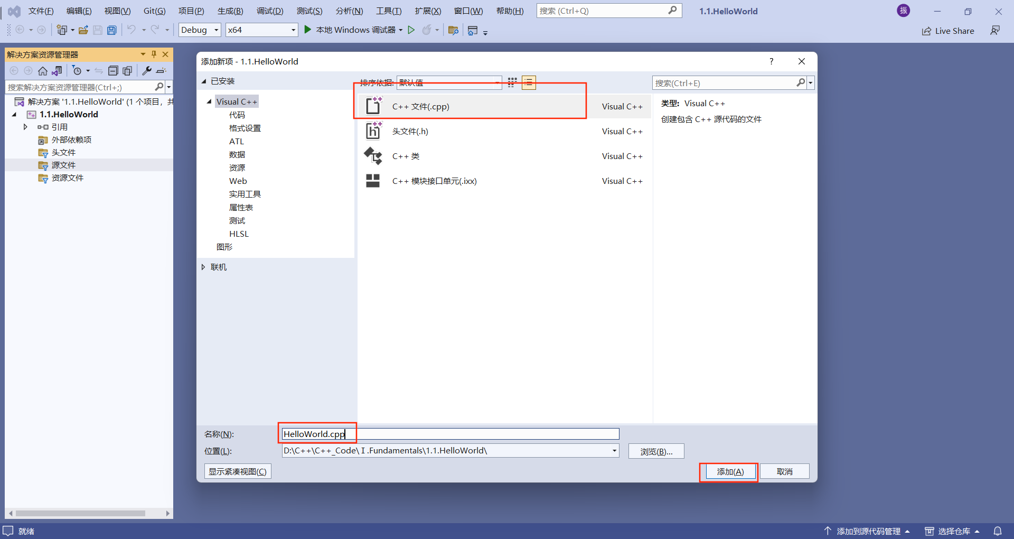The width and height of the screenshot is (1014, 539).
Task: Click Home icon in Solution Explorer toolbar
Action: point(43,71)
